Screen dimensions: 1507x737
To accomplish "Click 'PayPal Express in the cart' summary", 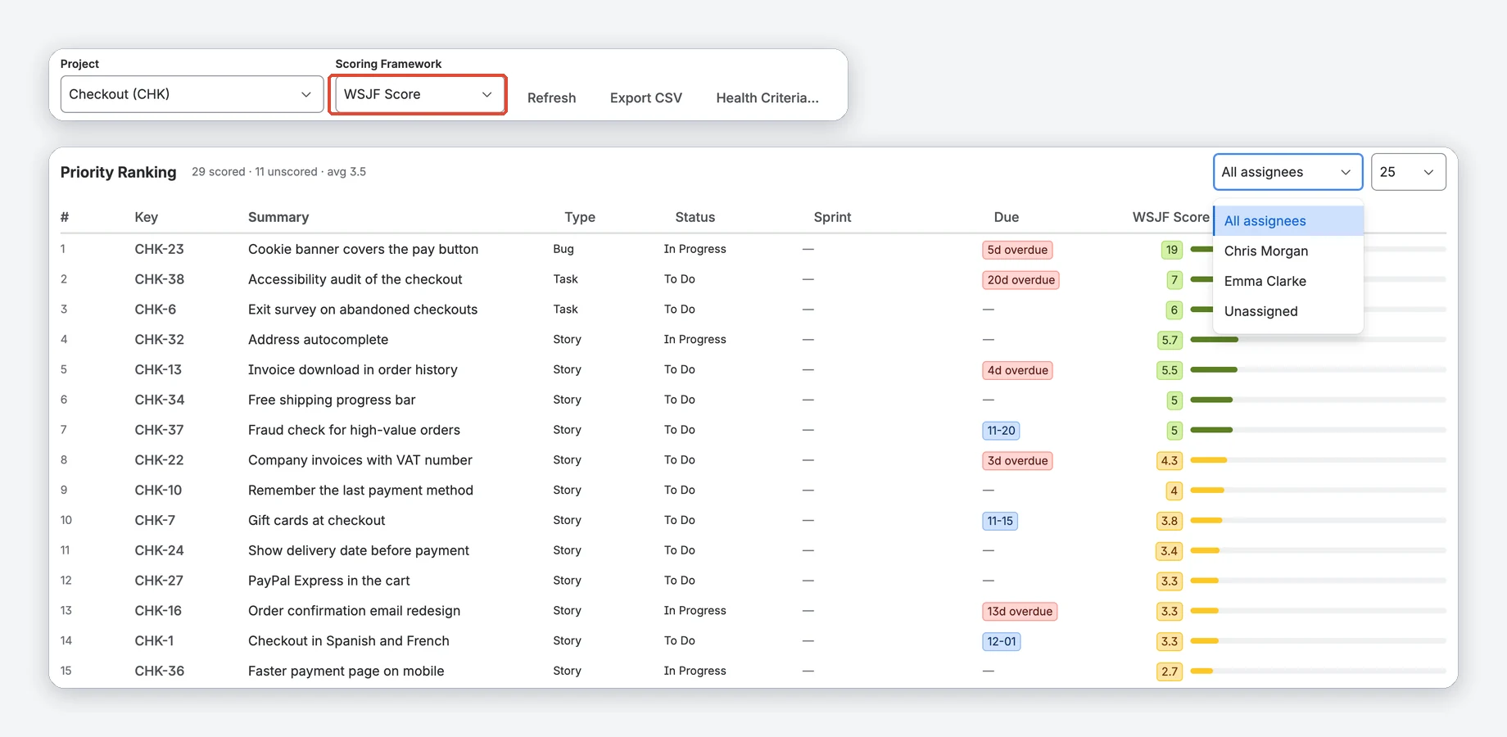I will 328,581.
